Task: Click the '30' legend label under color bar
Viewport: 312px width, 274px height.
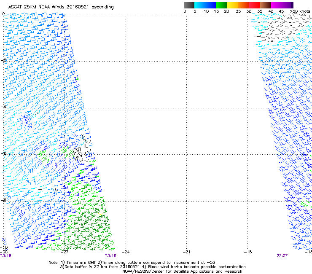Action: point(249,11)
